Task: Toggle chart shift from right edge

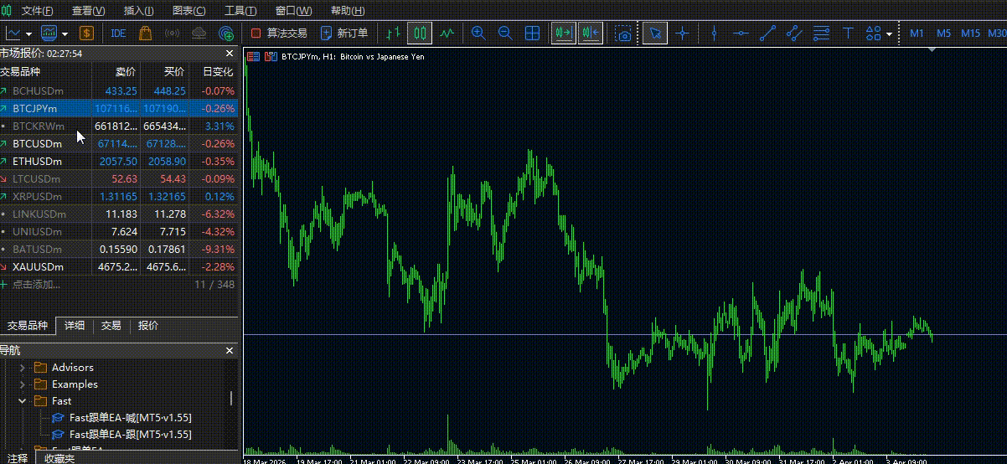Action: tap(590, 34)
